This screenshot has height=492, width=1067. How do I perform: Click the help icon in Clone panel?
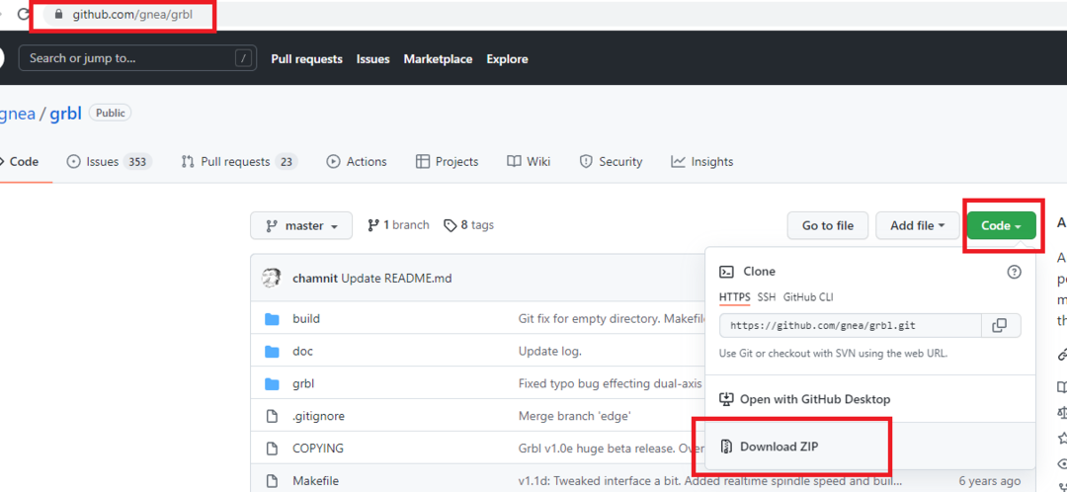(x=1013, y=272)
